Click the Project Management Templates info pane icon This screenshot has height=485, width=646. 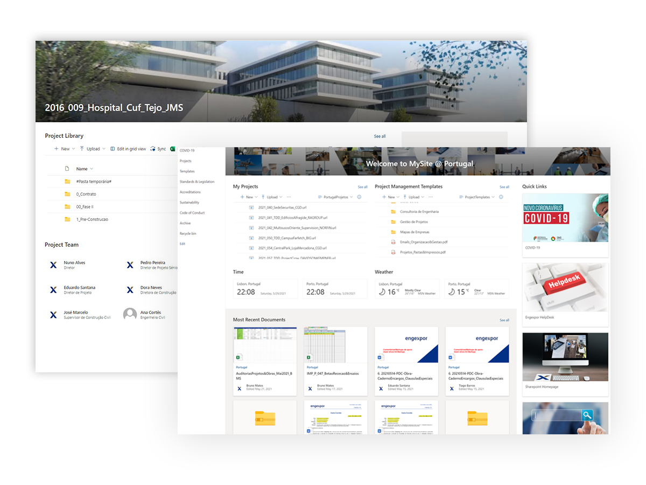[501, 197]
